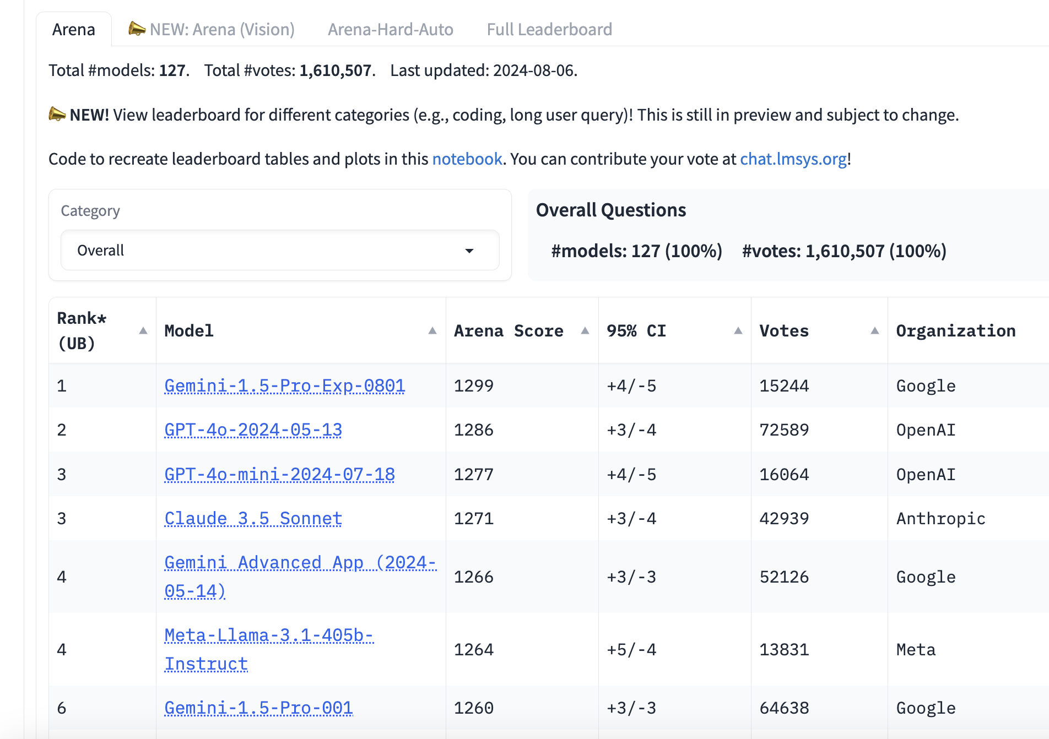Click the megaphone icon in Arena (Vision) tab
1049x739 pixels.
(x=137, y=28)
